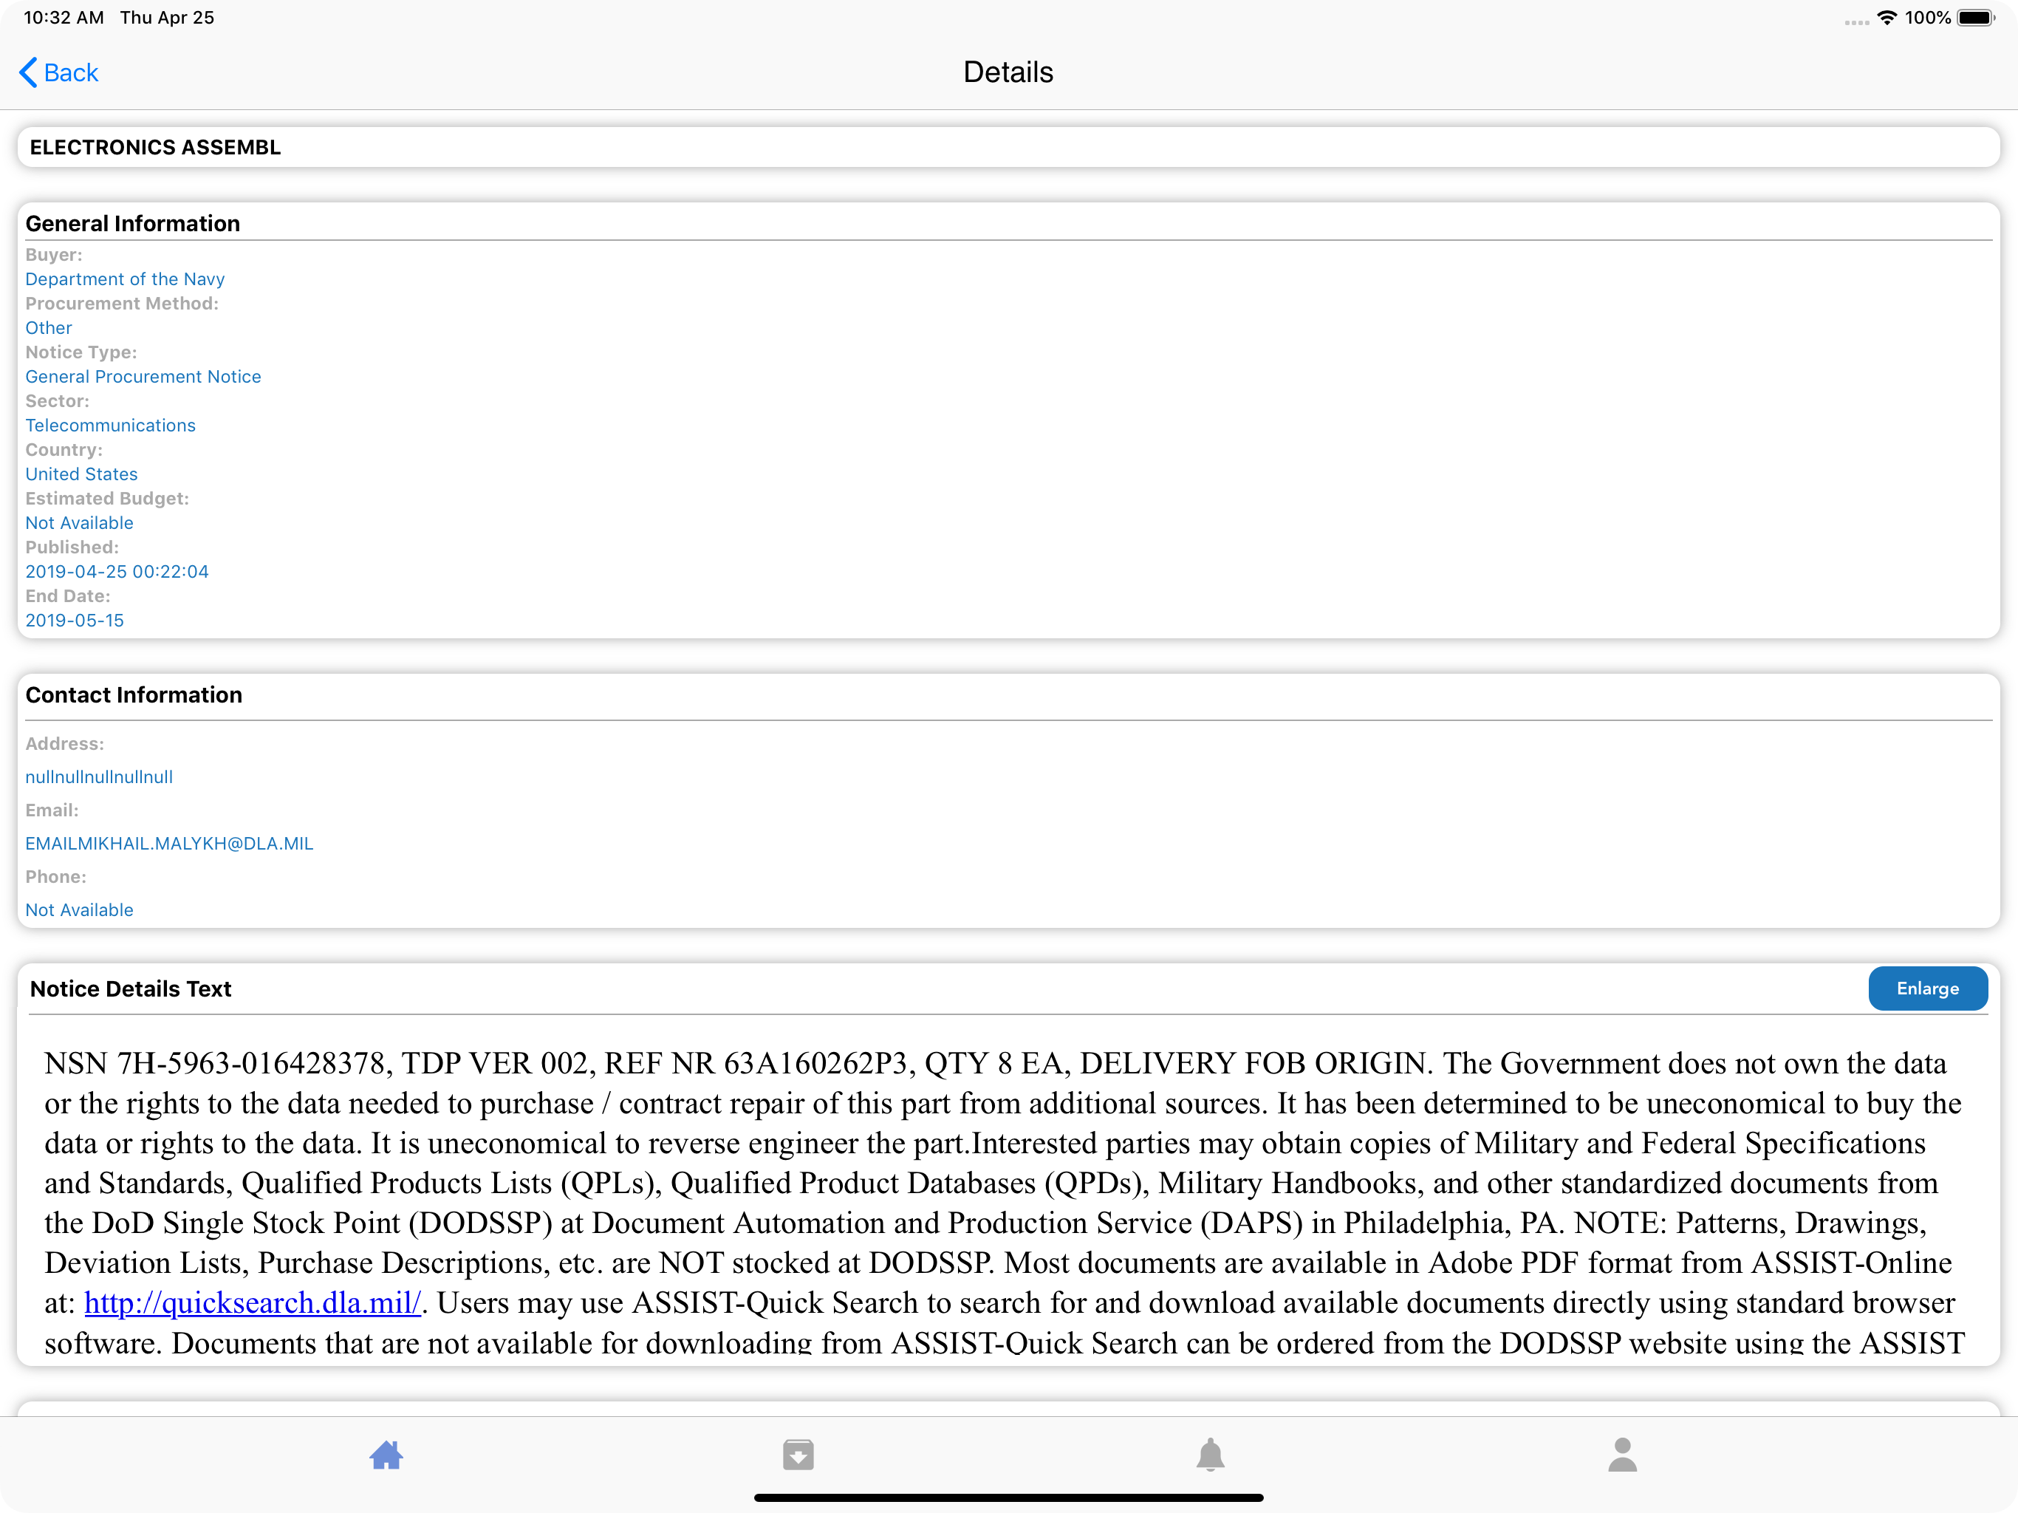The width and height of the screenshot is (2018, 1513).
Task: Tap the sector value Telecommunications
Action: (110, 426)
